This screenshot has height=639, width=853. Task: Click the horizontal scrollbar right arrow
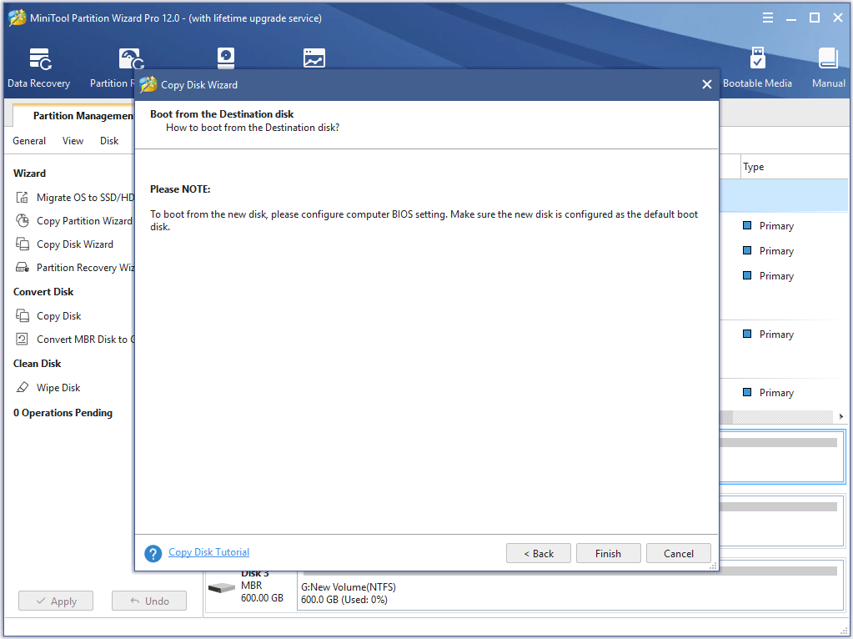click(841, 416)
